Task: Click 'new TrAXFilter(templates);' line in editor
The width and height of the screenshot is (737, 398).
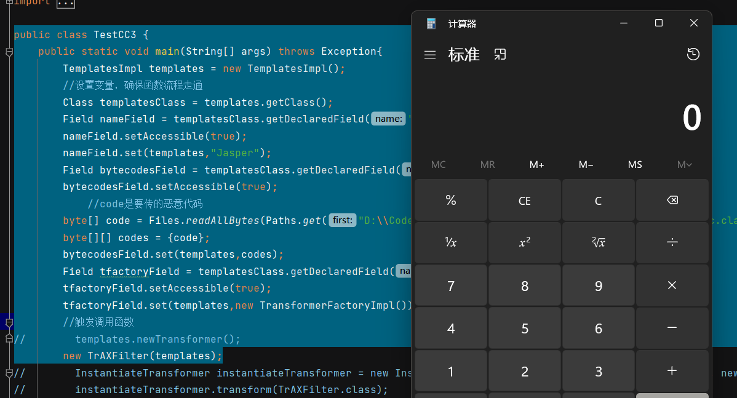Action: [143, 356]
